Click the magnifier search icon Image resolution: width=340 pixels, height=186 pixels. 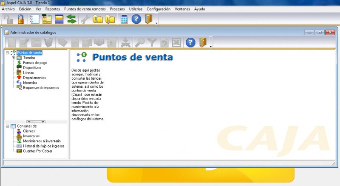point(140,42)
